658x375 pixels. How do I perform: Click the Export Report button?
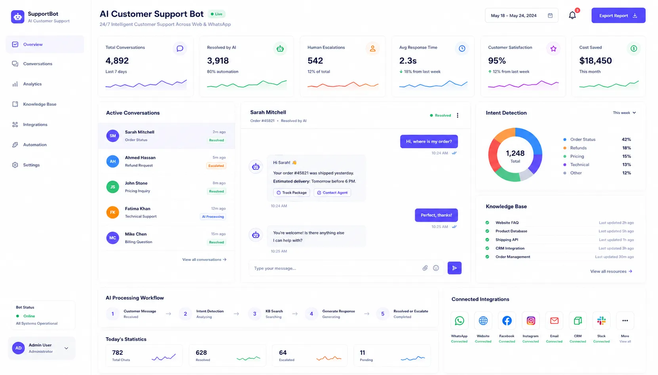(618, 15)
